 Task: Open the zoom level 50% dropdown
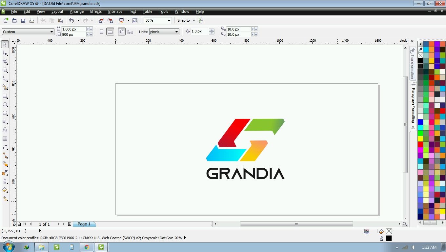tap(169, 20)
